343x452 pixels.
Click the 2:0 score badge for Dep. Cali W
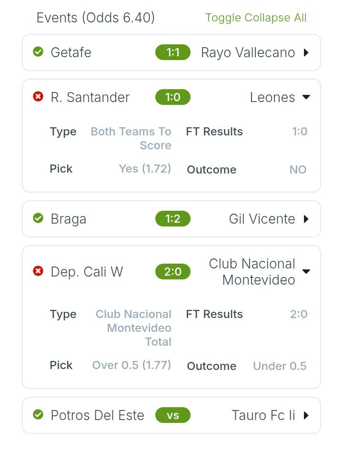tap(173, 272)
